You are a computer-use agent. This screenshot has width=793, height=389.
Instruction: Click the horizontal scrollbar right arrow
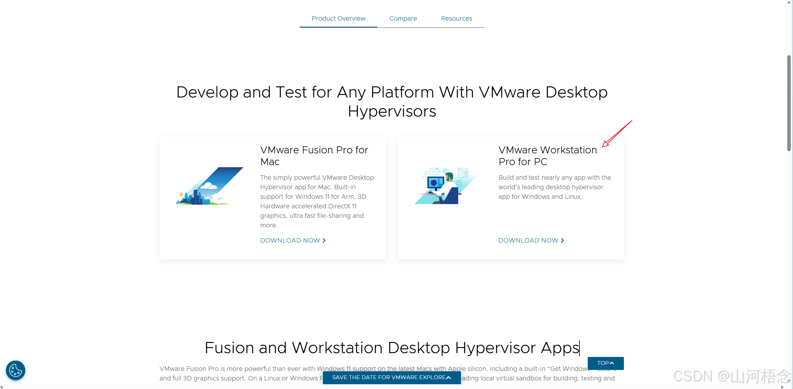click(782, 387)
